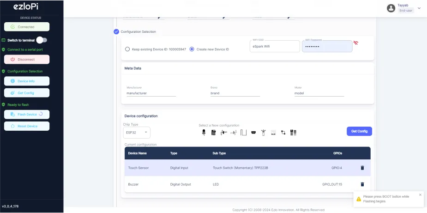Screen dimensions: 427x213
Task: Delete the Touch Sensor row with trash icon
Action: click(x=362, y=168)
